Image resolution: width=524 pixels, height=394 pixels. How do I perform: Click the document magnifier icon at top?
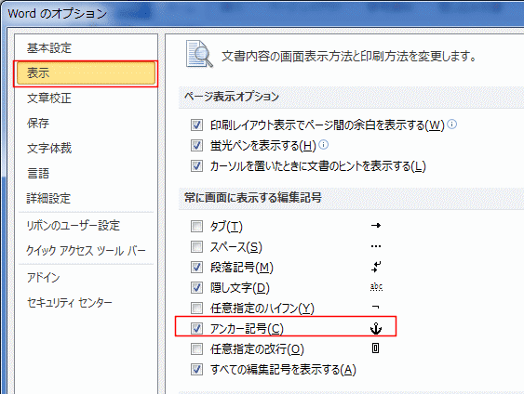pyautogui.click(x=199, y=54)
